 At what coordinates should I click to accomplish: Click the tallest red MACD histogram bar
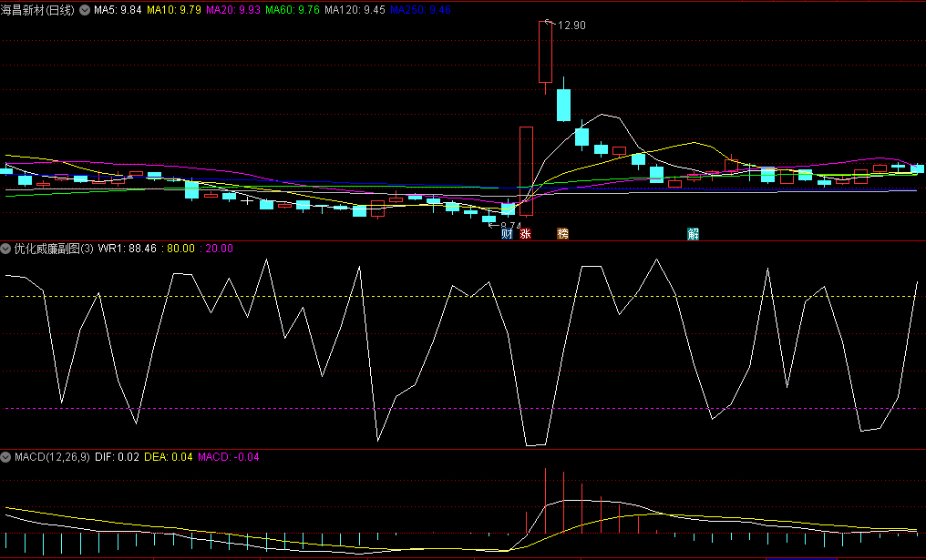[545, 501]
